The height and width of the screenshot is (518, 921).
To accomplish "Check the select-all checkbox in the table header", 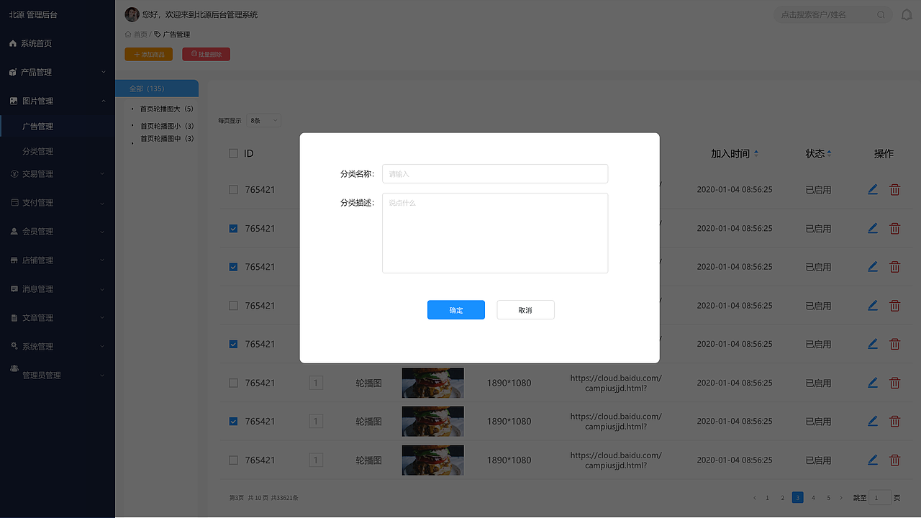I will [232, 153].
